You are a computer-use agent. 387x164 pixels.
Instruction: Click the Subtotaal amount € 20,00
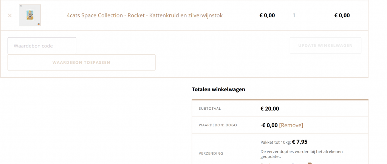pos(270,109)
